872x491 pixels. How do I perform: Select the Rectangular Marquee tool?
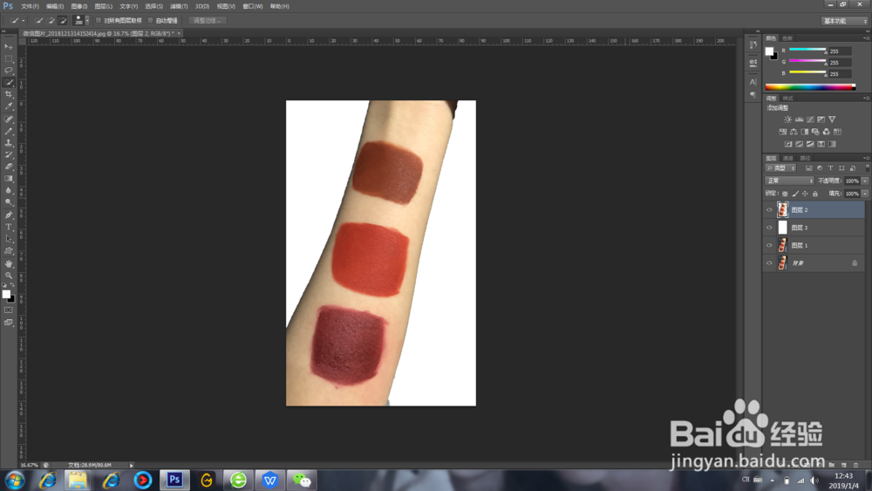[9, 58]
